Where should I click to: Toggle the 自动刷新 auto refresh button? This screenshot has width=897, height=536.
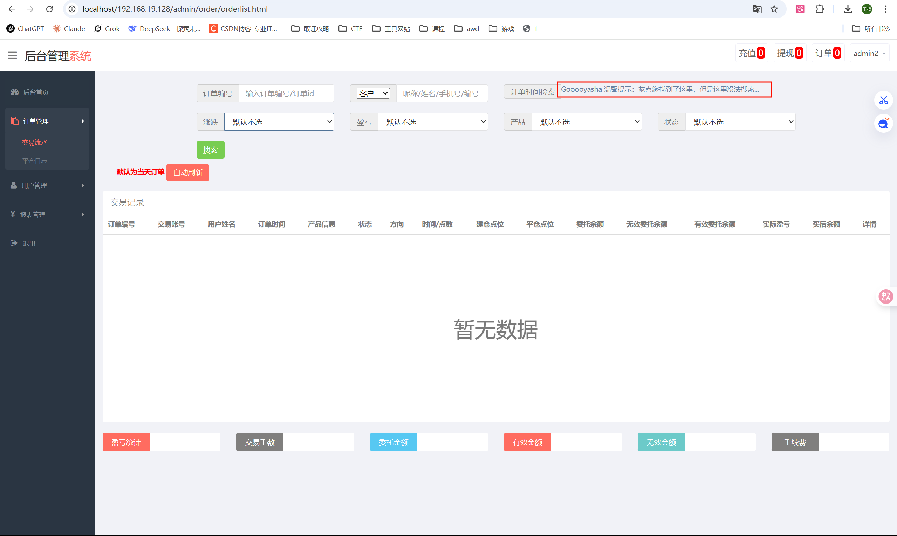(187, 173)
